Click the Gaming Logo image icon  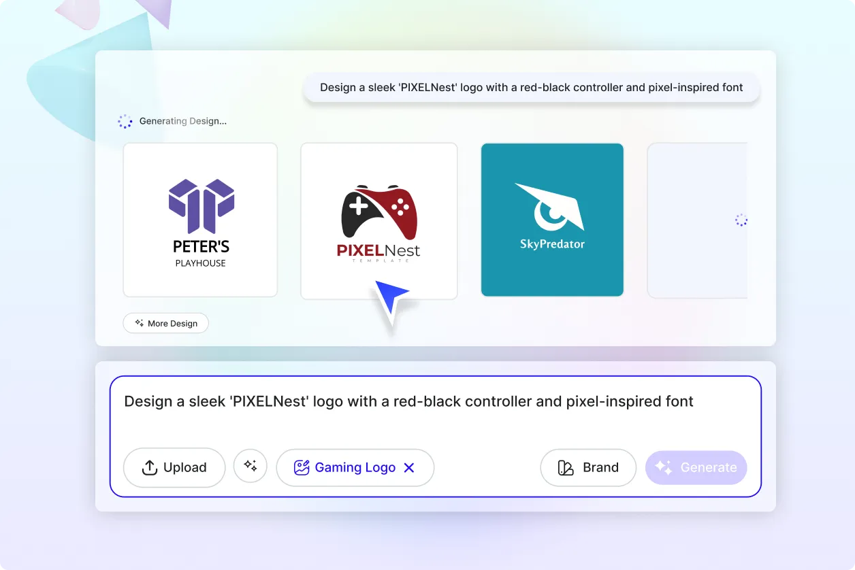[x=302, y=468]
